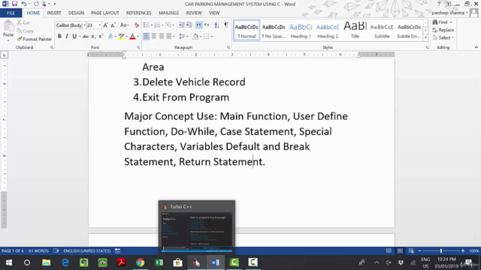Apply borders button
The image size is (481, 270).
click(x=207, y=37)
